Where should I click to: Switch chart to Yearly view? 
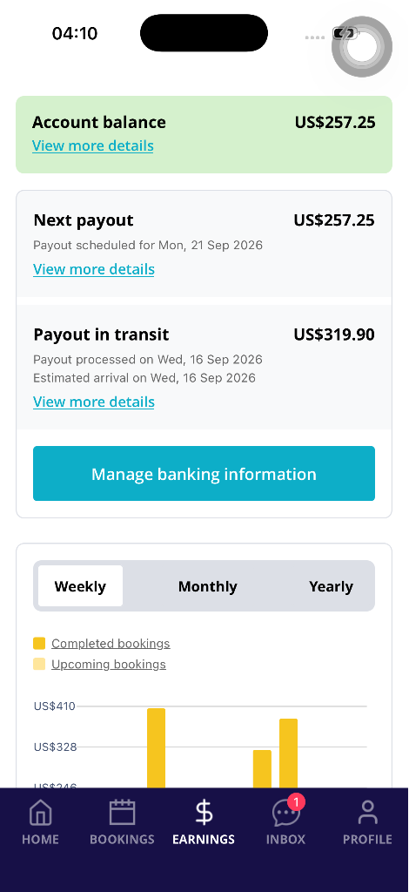[x=332, y=586]
